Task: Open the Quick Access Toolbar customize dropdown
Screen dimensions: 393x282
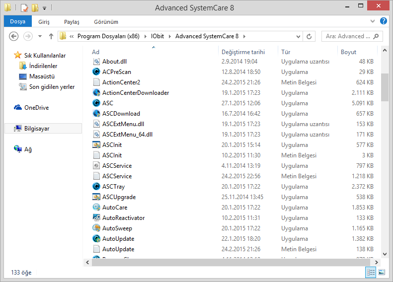Action: 44,8
